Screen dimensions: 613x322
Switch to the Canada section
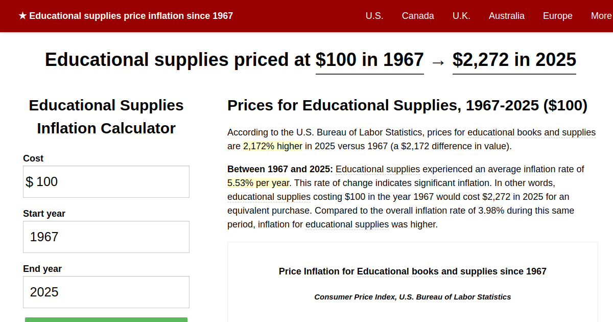pyautogui.click(x=418, y=16)
